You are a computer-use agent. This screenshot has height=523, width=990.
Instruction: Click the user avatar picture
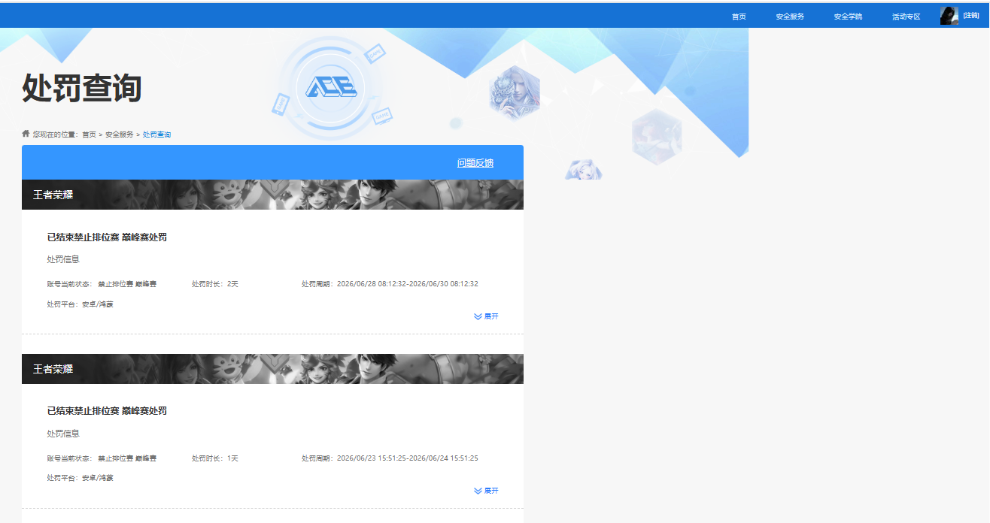(x=949, y=16)
